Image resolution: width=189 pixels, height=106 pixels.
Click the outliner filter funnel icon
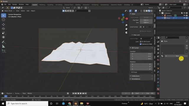[185, 8]
